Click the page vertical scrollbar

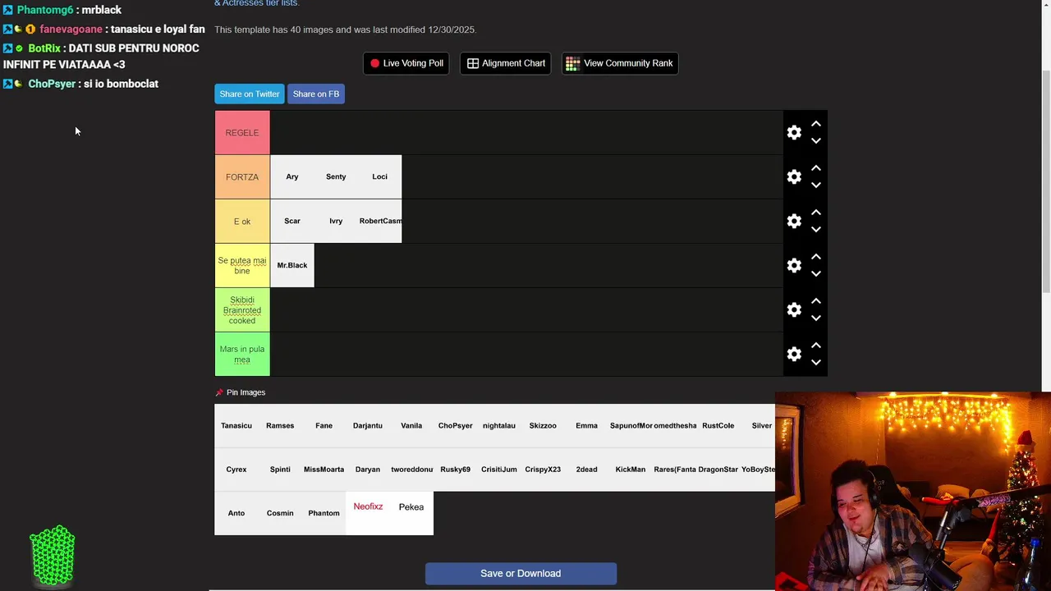click(1045, 181)
